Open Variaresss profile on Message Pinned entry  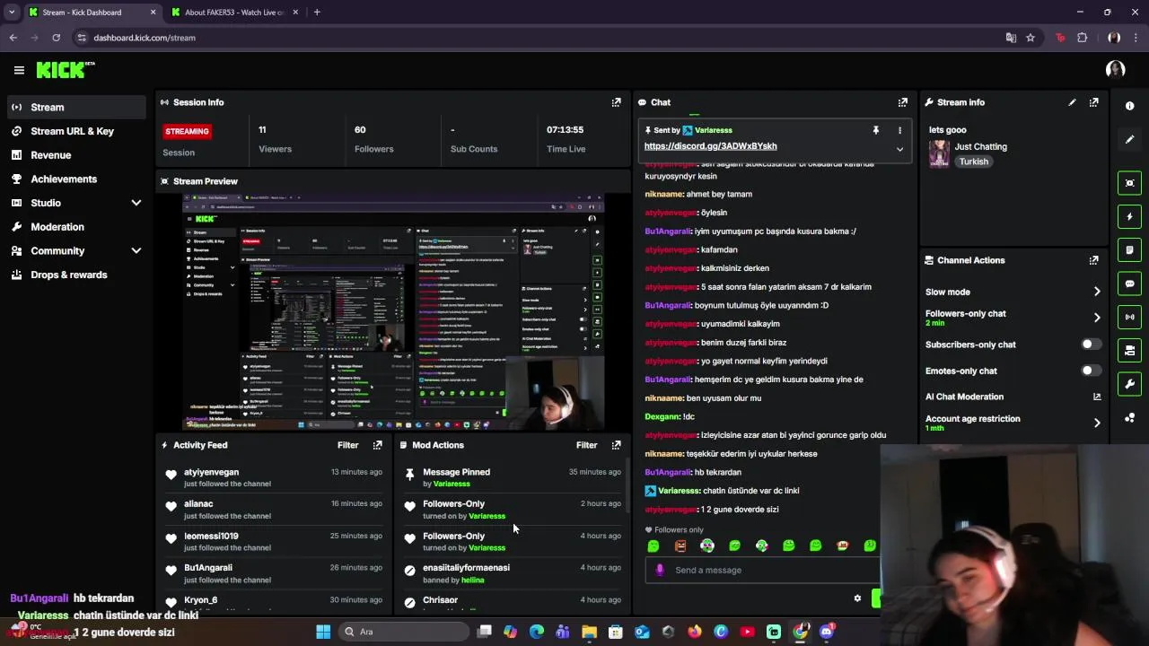[x=452, y=484]
